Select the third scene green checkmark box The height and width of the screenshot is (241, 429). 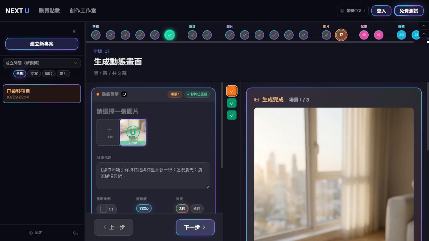(x=232, y=115)
